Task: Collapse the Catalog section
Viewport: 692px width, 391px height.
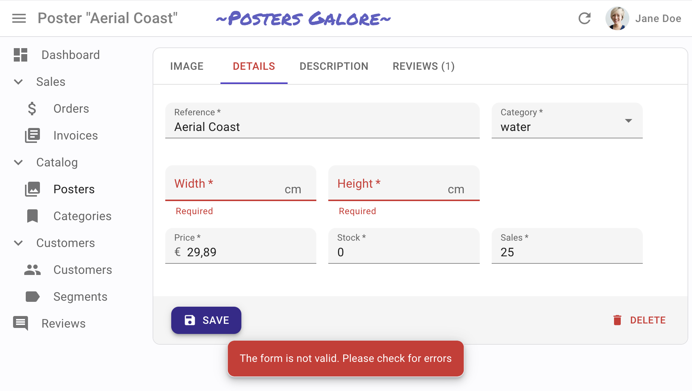Action: tap(18, 162)
